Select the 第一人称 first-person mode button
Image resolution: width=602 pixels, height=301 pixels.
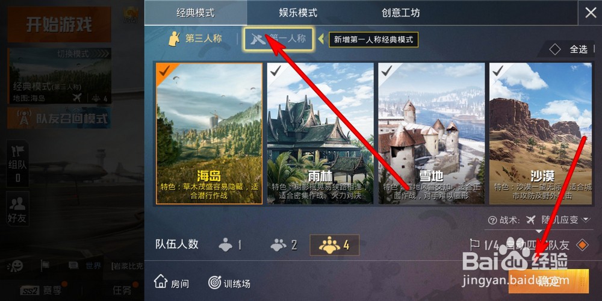point(279,39)
